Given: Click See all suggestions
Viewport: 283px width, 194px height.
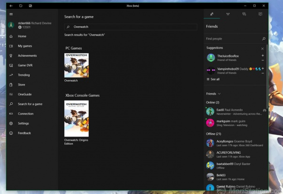Looking at the screenshot, I should pyautogui.click(x=213, y=79).
